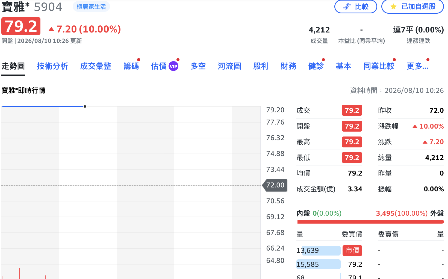Expand the 更多... menu
Image resolution: width=448 pixels, height=279 pixels.
coord(417,66)
